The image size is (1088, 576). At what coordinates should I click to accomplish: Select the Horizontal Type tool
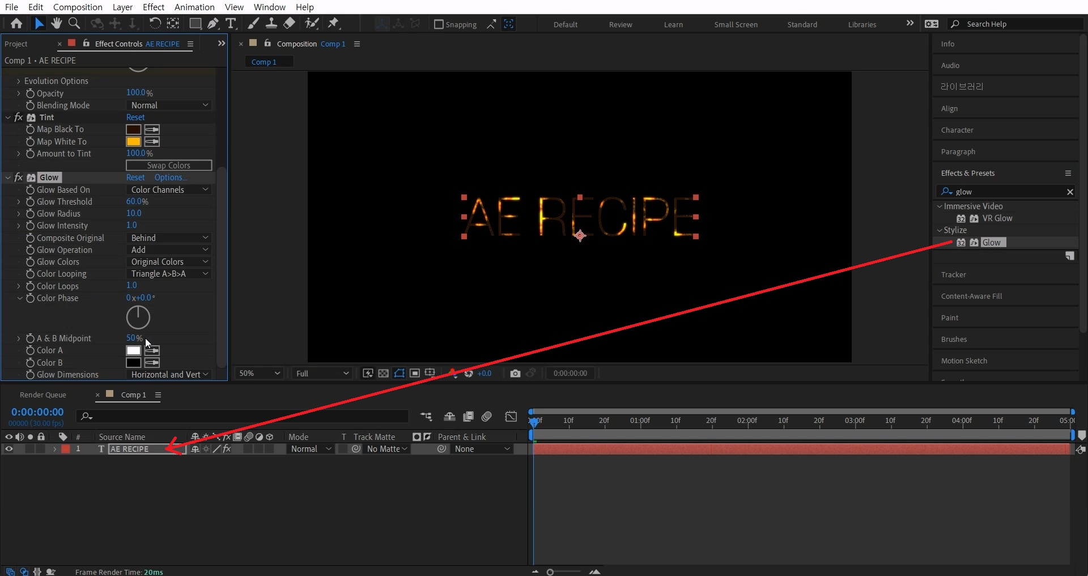231,23
